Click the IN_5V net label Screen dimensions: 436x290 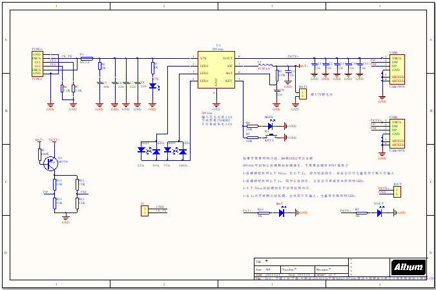[x=67, y=56]
